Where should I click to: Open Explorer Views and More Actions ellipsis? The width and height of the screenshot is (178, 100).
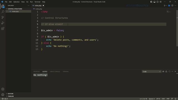(x=28, y=6)
